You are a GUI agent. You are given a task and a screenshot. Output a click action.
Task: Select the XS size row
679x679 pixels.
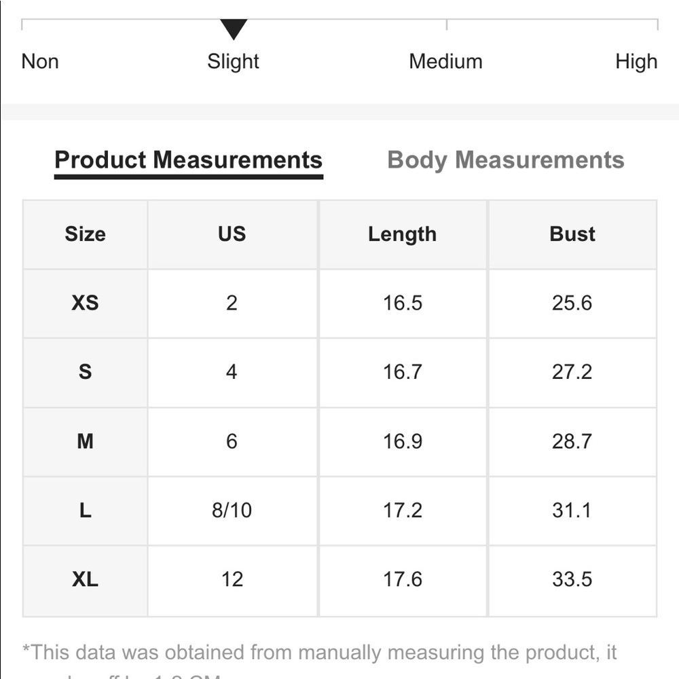tap(339, 303)
